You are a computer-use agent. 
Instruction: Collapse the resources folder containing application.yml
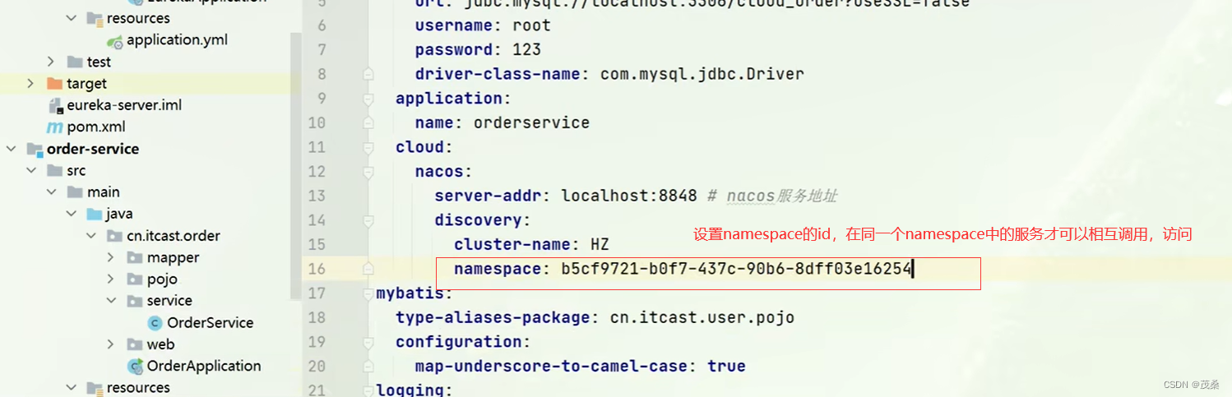point(71,18)
